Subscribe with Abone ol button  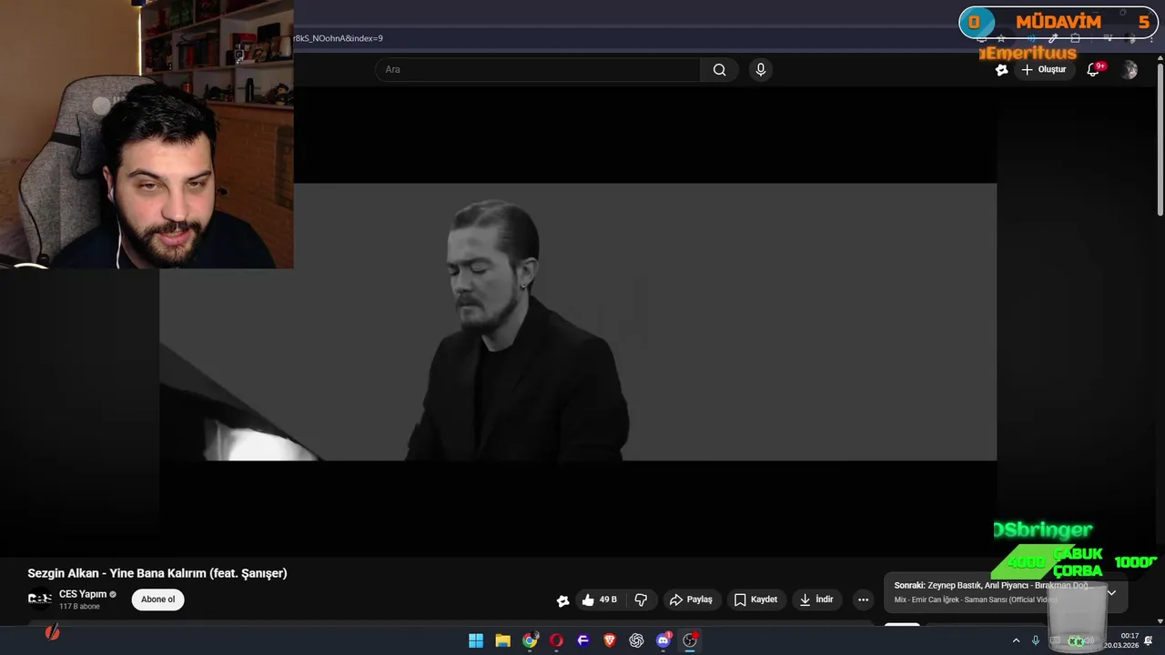click(x=157, y=600)
